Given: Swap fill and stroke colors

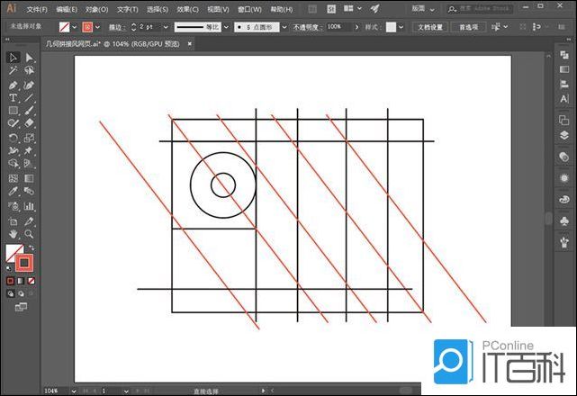Looking at the screenshot, I should [32, 247].
